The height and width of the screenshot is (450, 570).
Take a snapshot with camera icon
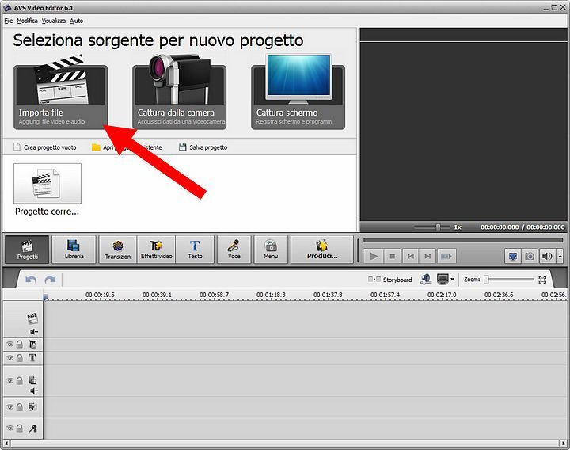click(530, 257)
